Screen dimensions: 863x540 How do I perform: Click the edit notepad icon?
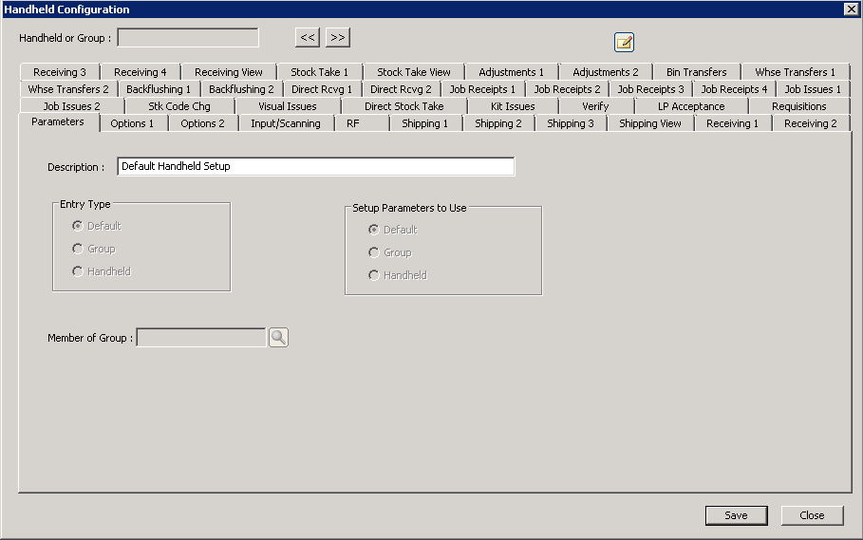[624, 42]
